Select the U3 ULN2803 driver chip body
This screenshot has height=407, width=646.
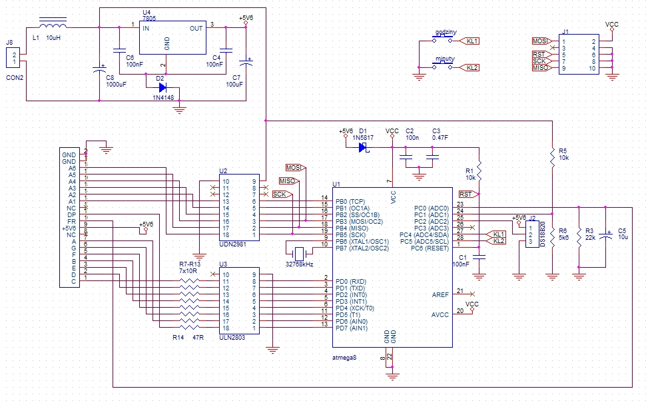coord(239,300)
